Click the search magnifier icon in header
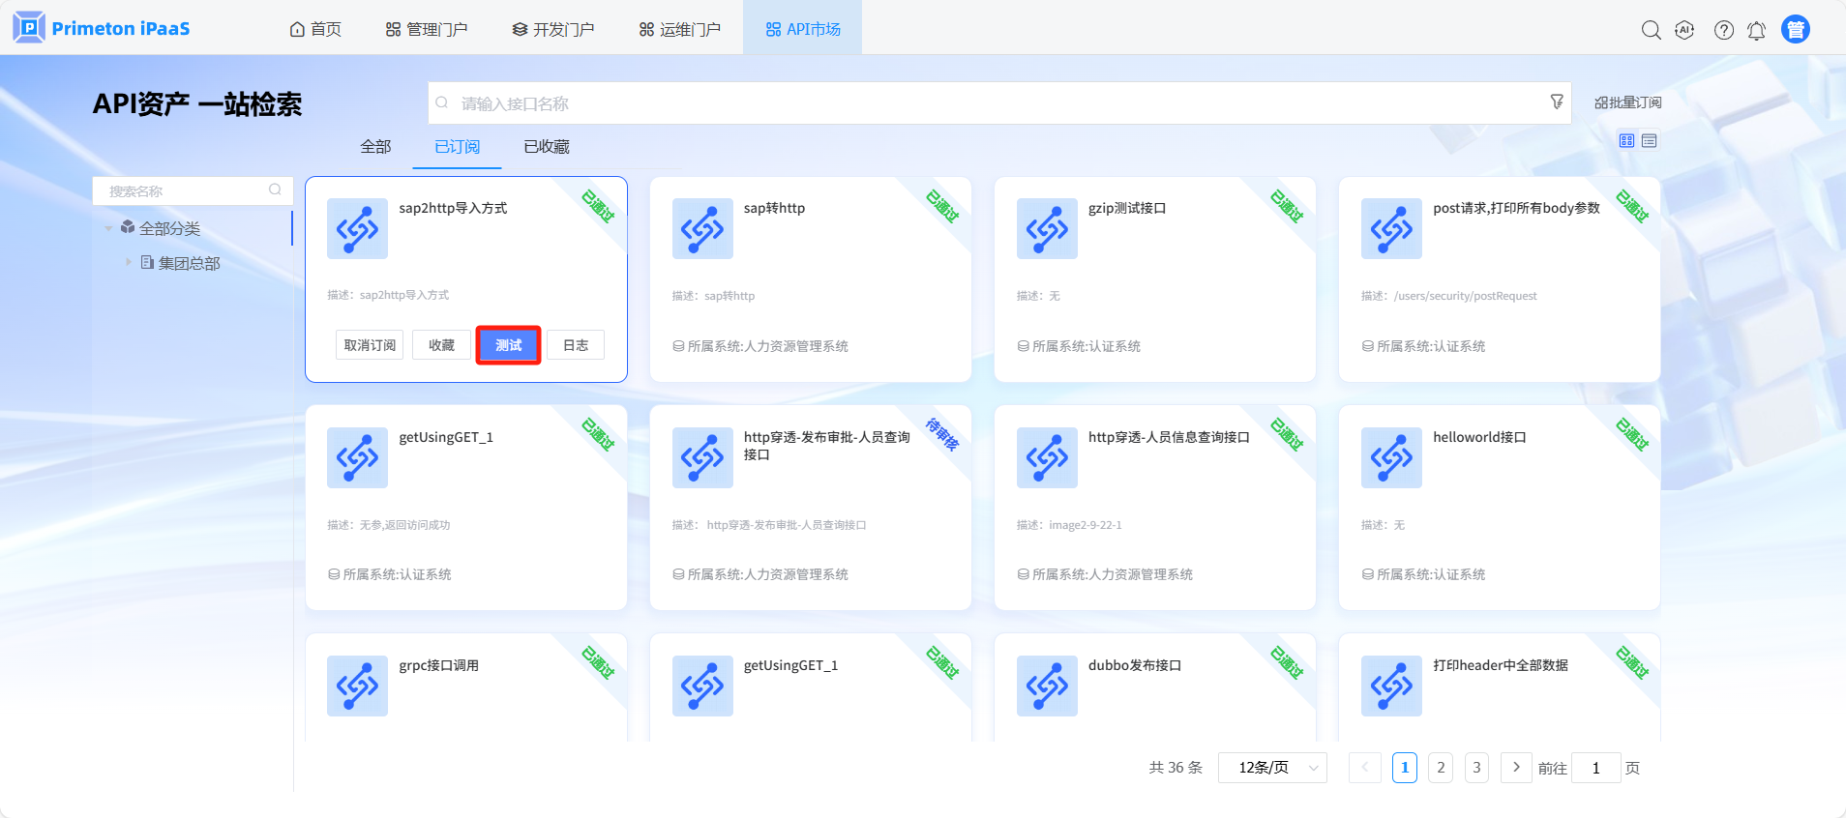Viewport: 1846px width, 818px height. coord(1651,30)
